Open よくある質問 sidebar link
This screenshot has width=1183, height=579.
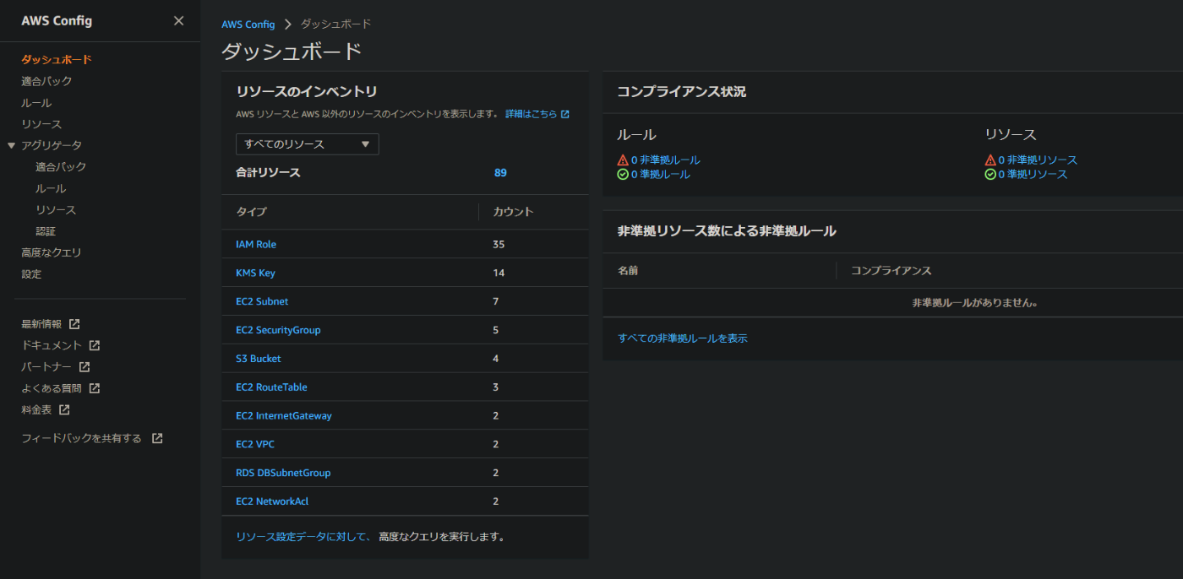pos(52,388)
